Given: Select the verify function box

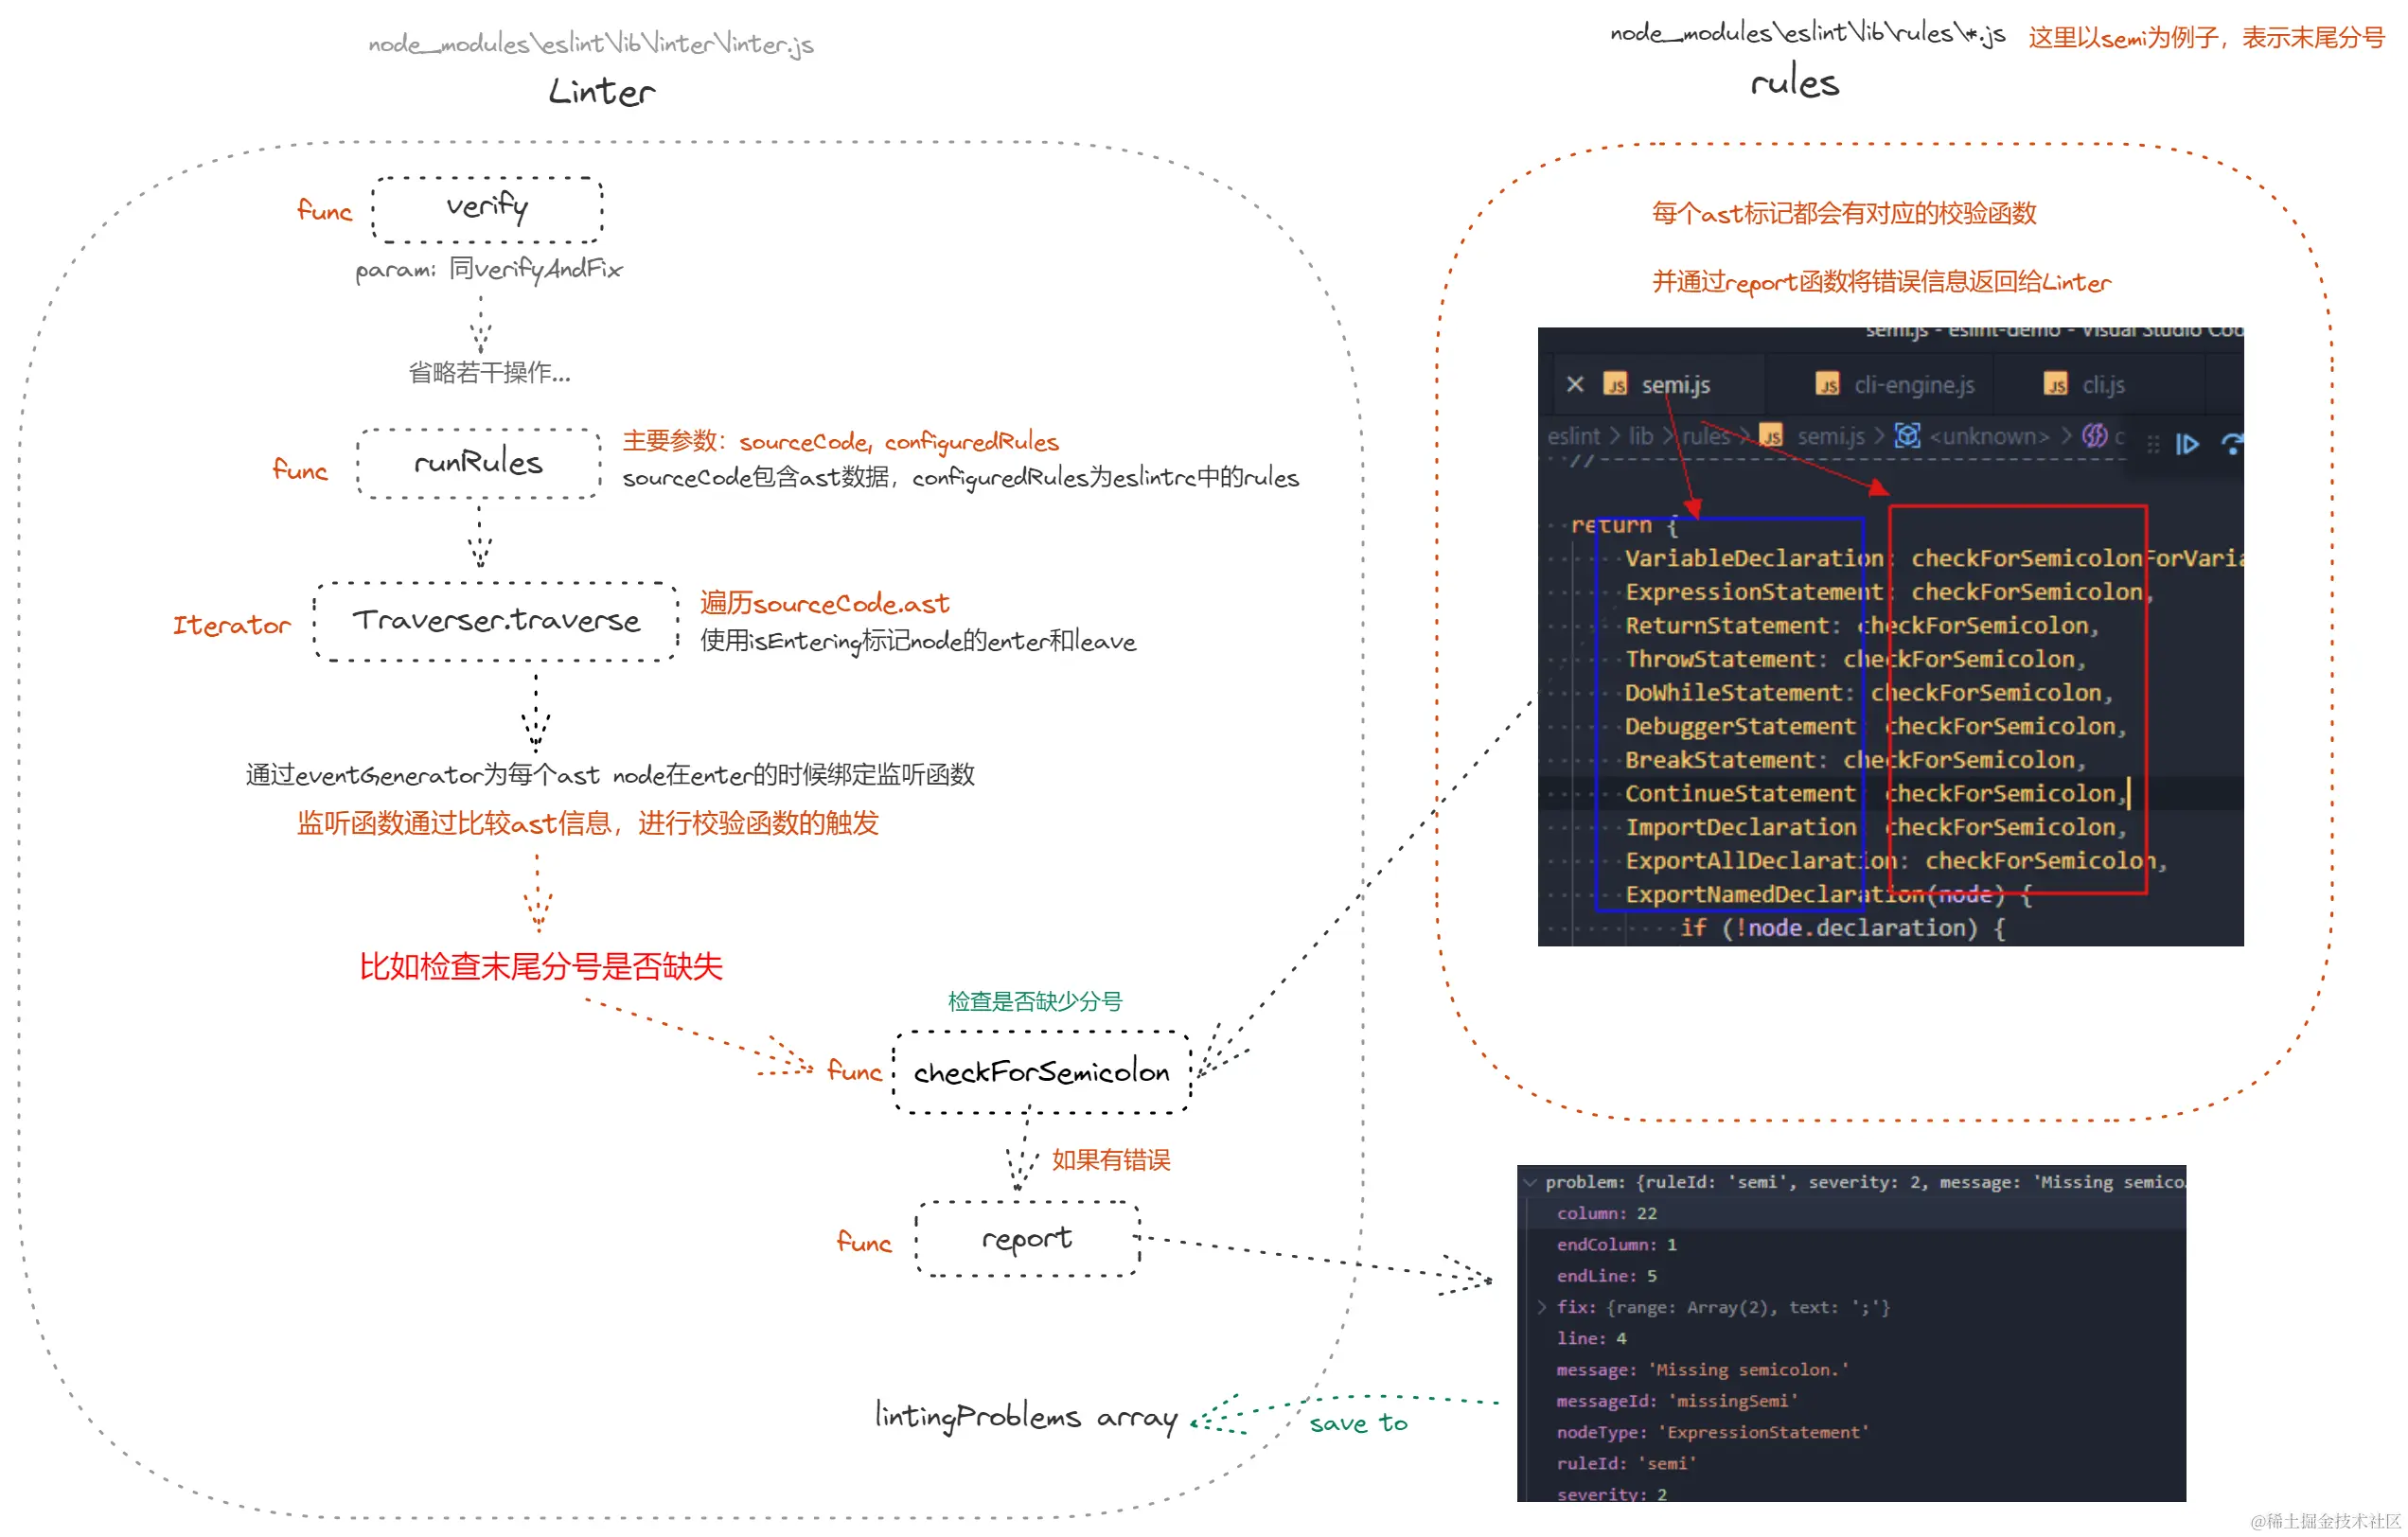Looking at the screenshot, I should 487,209.
